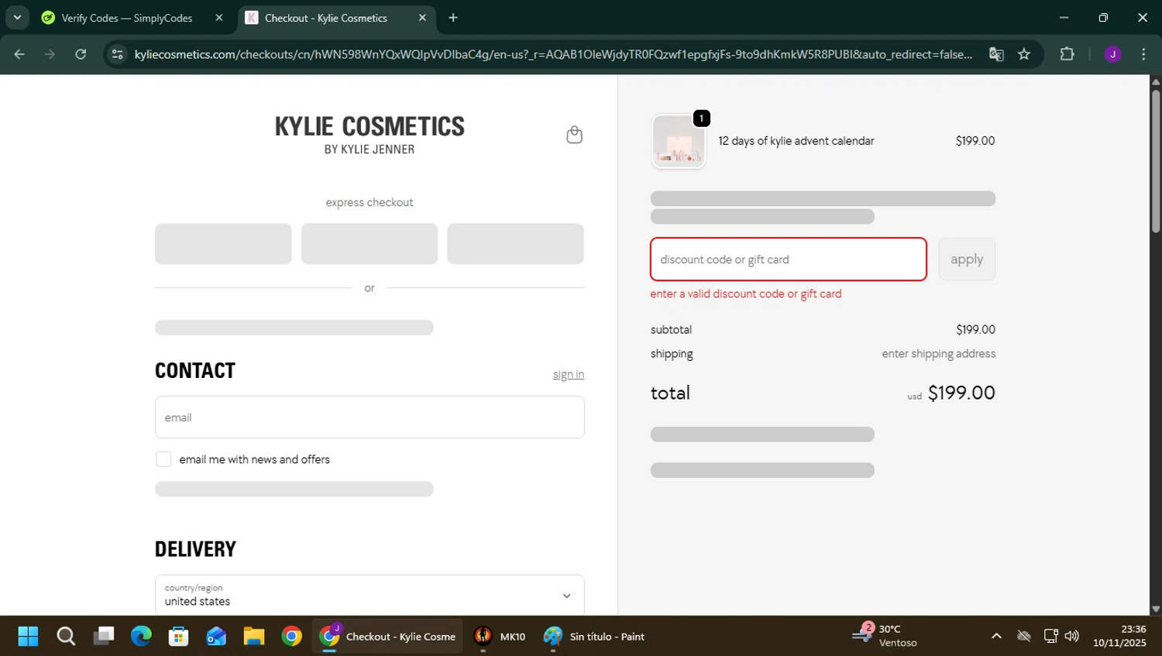Click '12 days of kylie advent calendar' text
This screenshot has width=1162, height=656.
coord(796,141)
